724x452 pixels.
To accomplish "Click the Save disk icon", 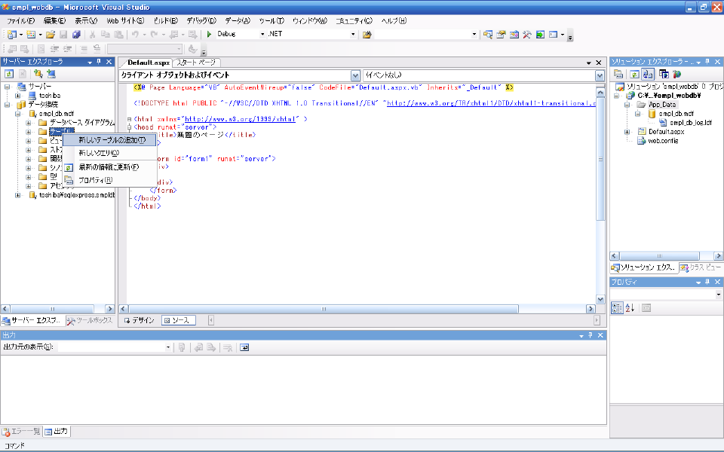I will [x=63, y=35].
